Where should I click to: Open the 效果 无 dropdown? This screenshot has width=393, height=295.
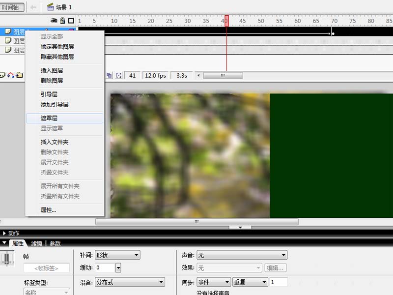pos(229,268)
